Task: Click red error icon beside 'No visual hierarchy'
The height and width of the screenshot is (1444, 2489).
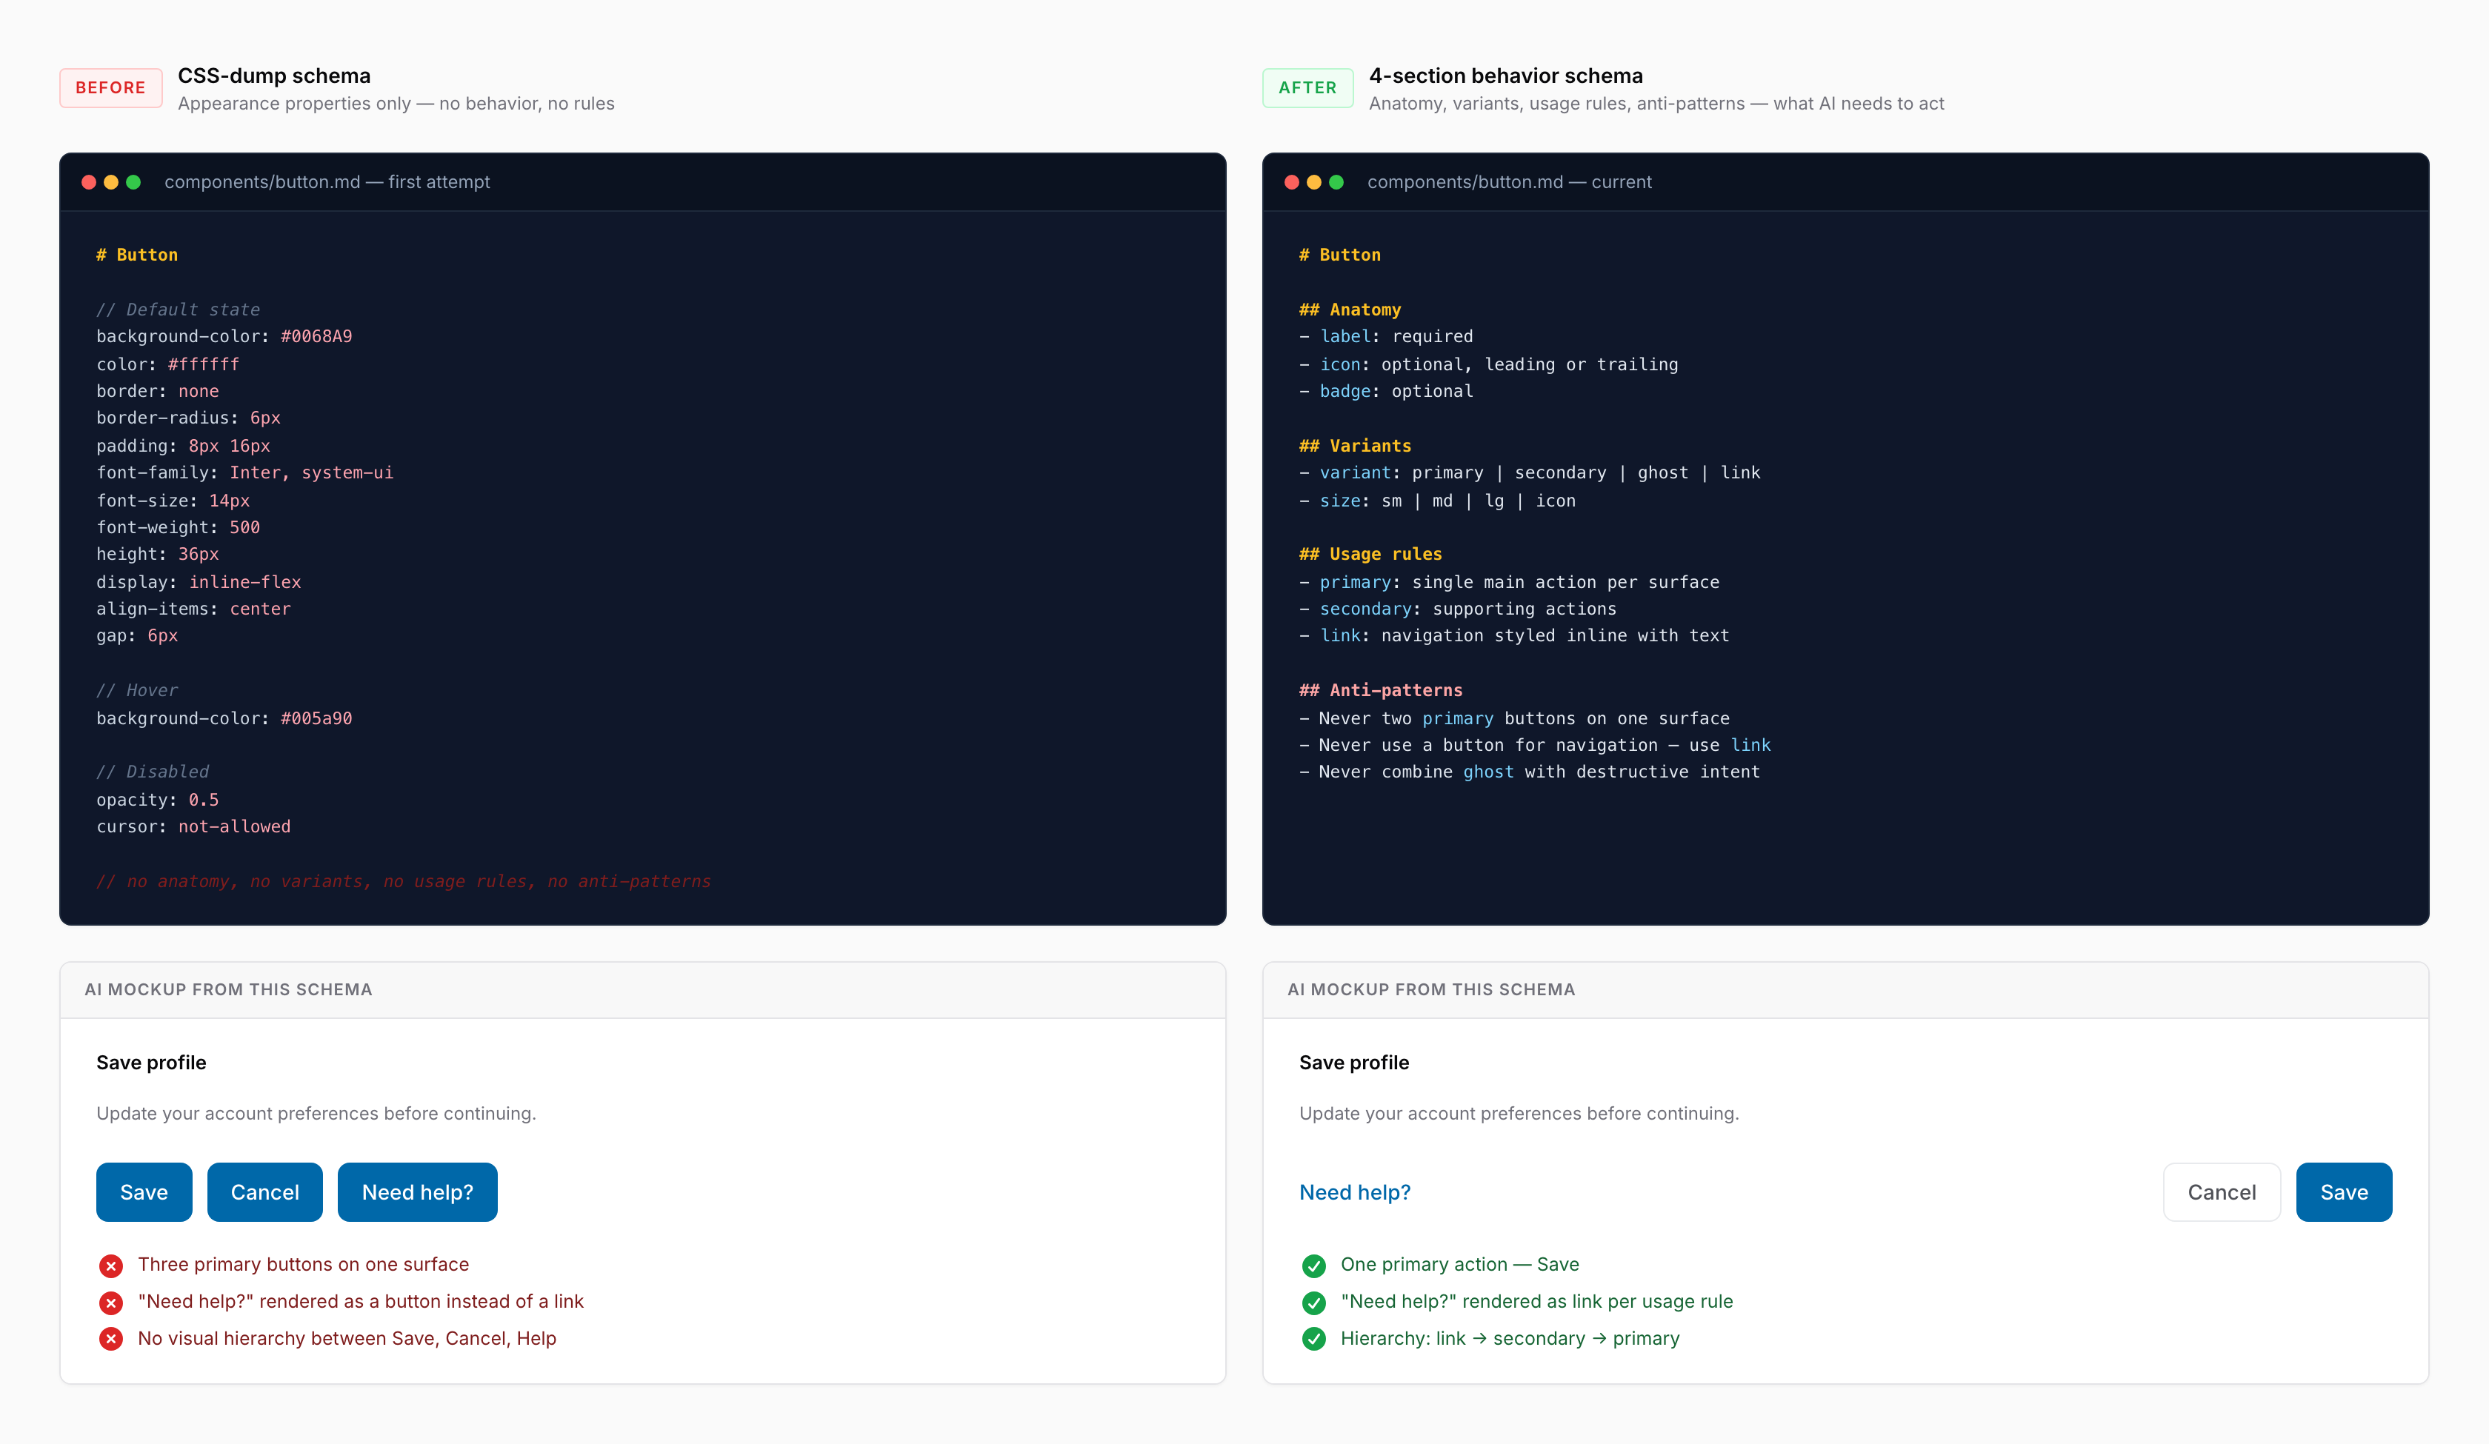Action: point(110,1340)
